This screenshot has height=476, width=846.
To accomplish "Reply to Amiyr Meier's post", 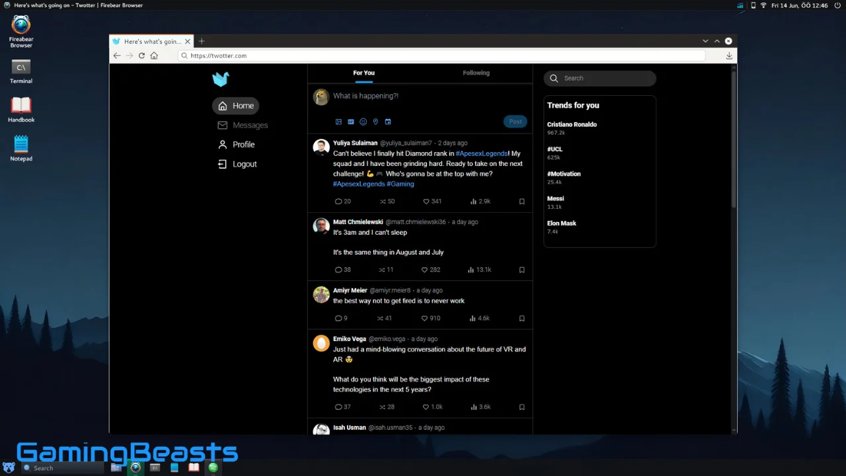I will pos(341,318).
